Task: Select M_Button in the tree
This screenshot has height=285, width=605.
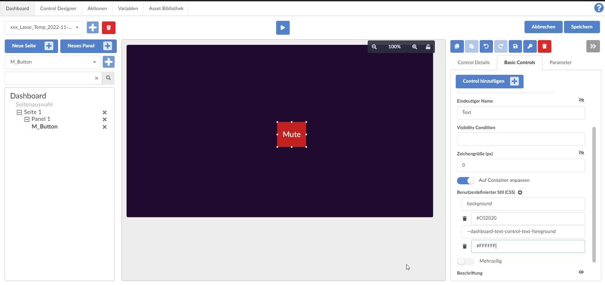Action: (x=44, y=127)
